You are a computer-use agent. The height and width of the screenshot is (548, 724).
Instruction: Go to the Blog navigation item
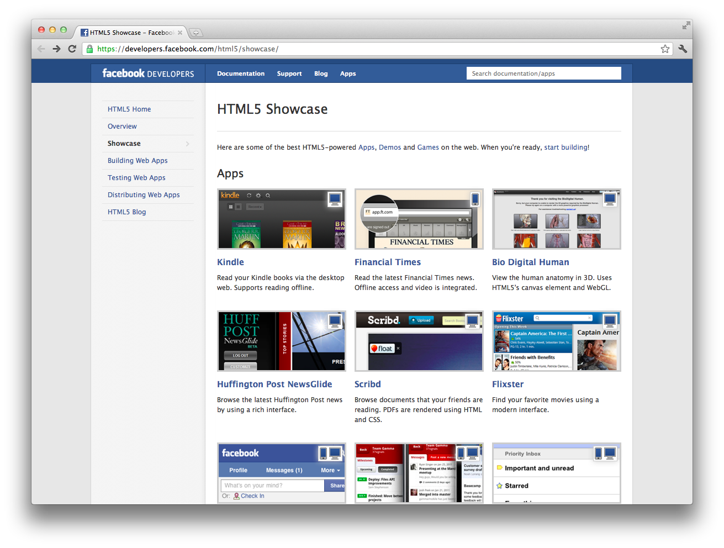tap(321, 73)
